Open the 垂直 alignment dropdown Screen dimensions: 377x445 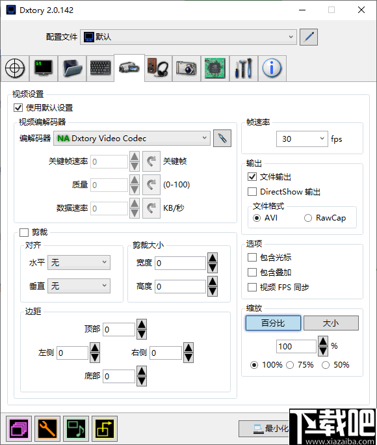click(79, 286)
